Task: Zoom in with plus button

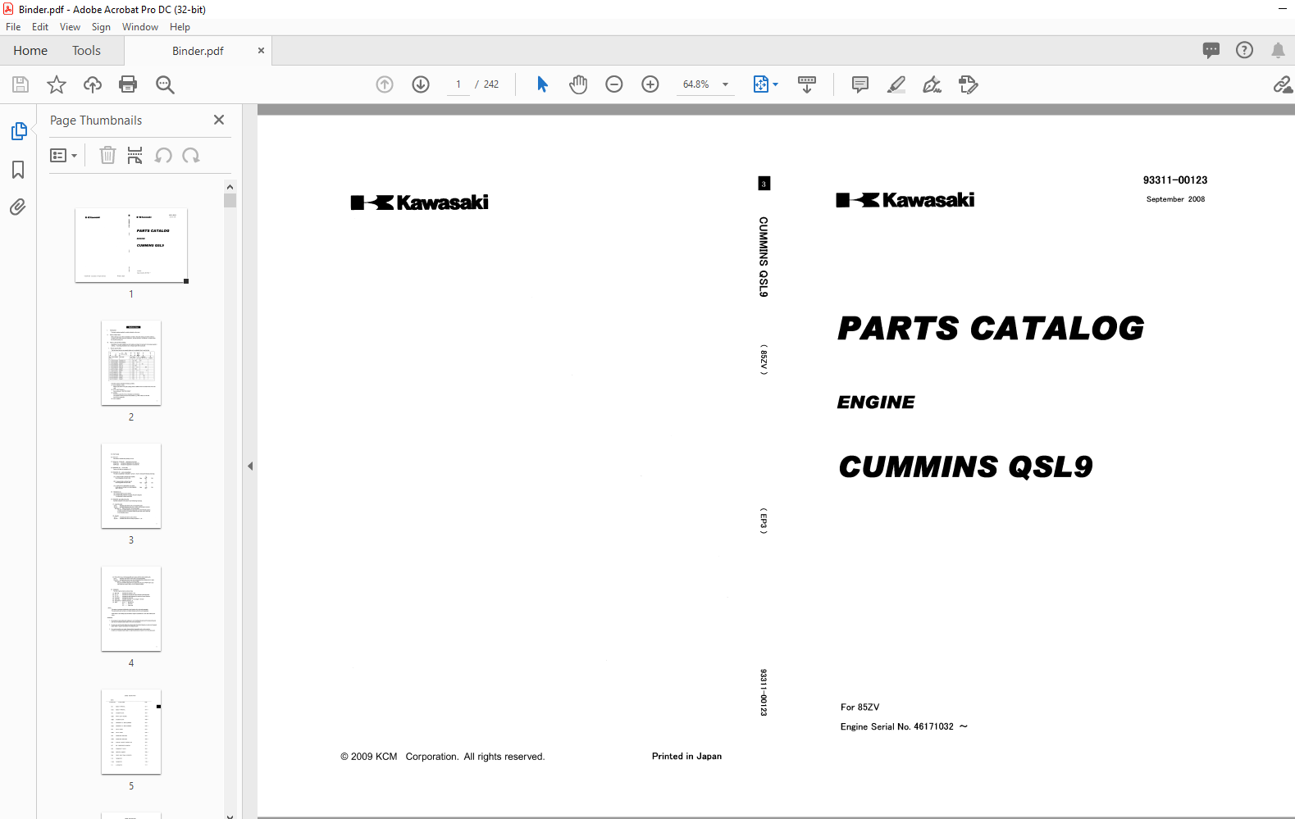Action: (x=650, y=84)
